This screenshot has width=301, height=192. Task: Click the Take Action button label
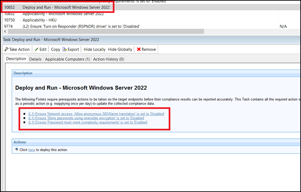(20, 49)
